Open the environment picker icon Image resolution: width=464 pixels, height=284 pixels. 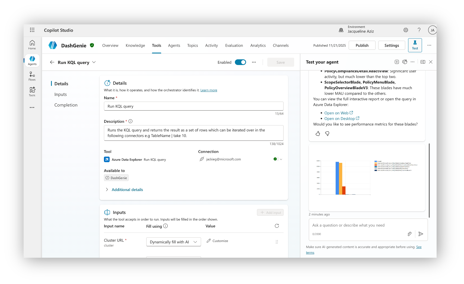(x=341, y=30)
